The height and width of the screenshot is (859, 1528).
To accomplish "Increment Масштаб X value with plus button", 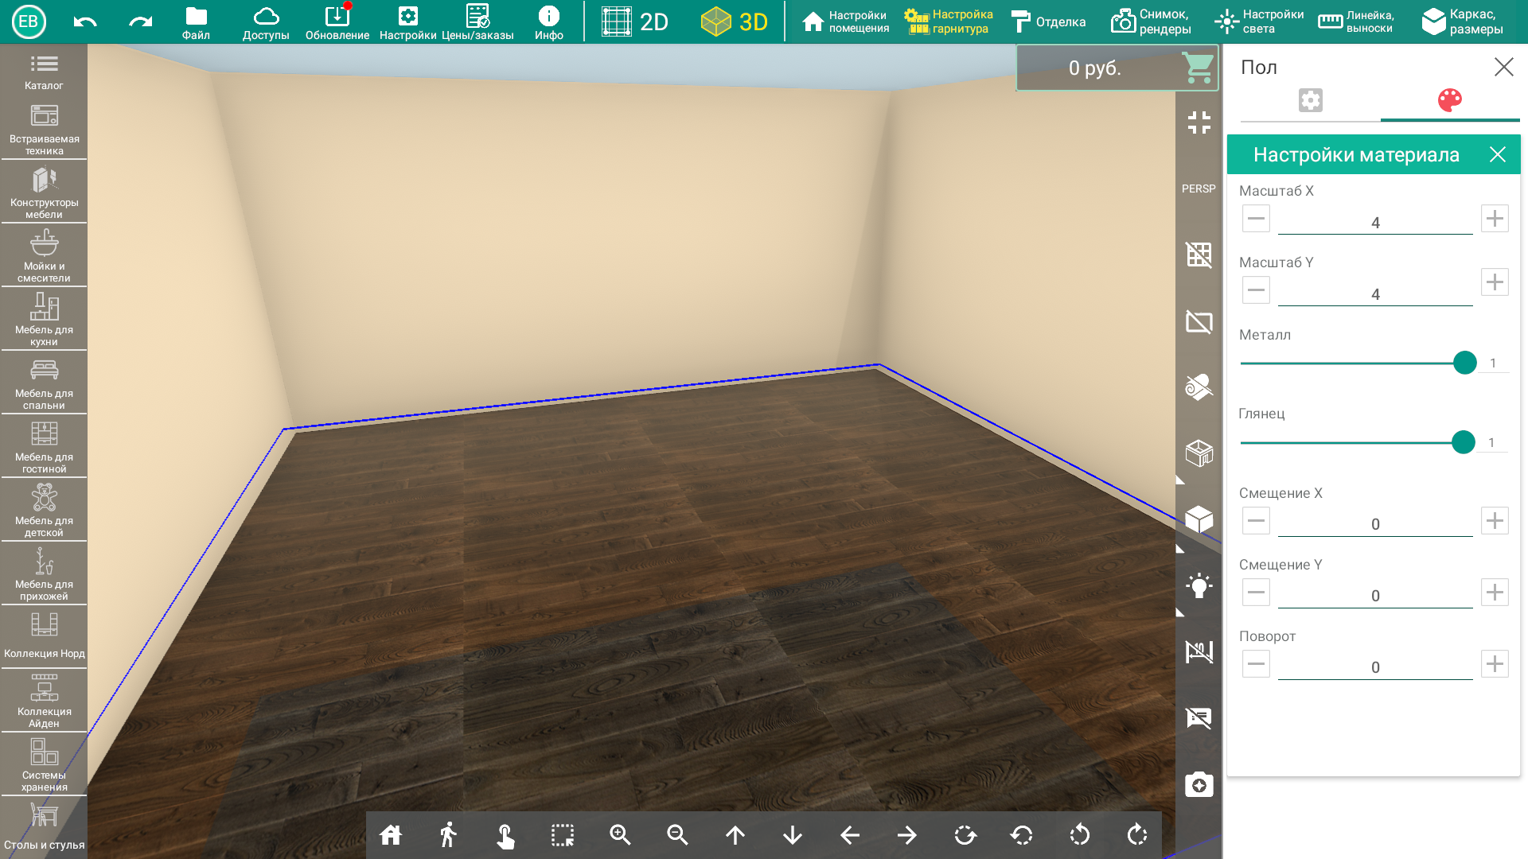I will click(x=1495, y=220).
